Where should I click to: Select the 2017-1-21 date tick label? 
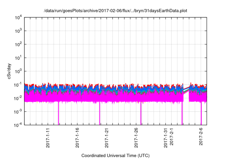pos(107,136)
